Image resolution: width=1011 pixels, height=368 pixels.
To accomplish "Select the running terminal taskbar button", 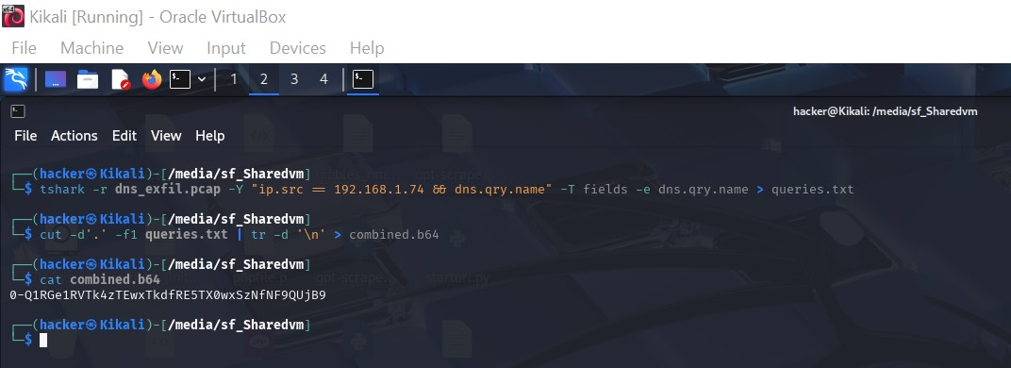I will pos(363,79).
